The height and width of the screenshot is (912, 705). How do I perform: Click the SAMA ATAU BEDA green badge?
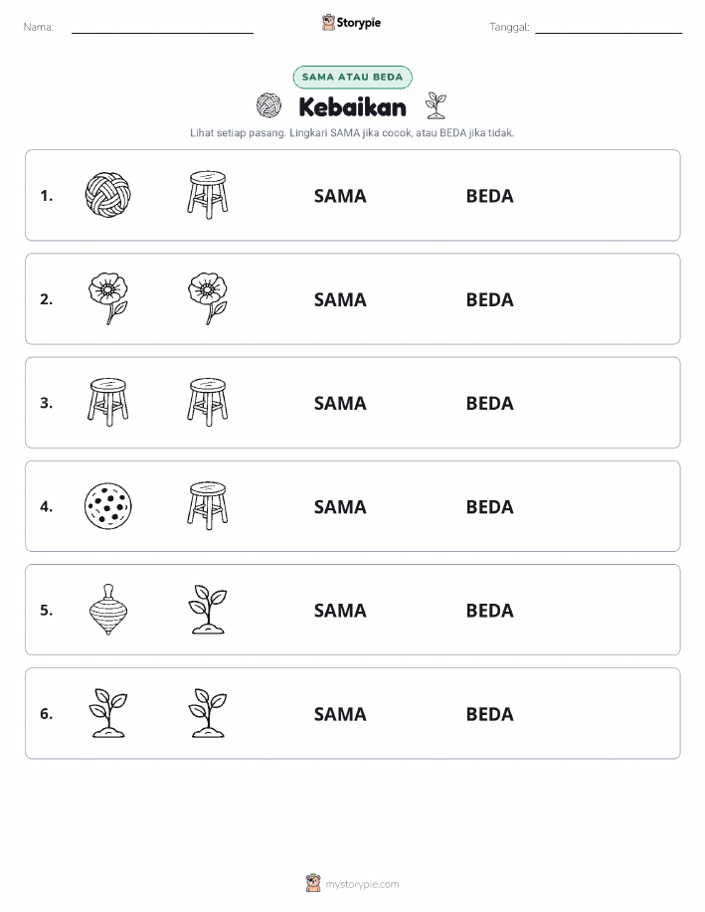[352, 77]
